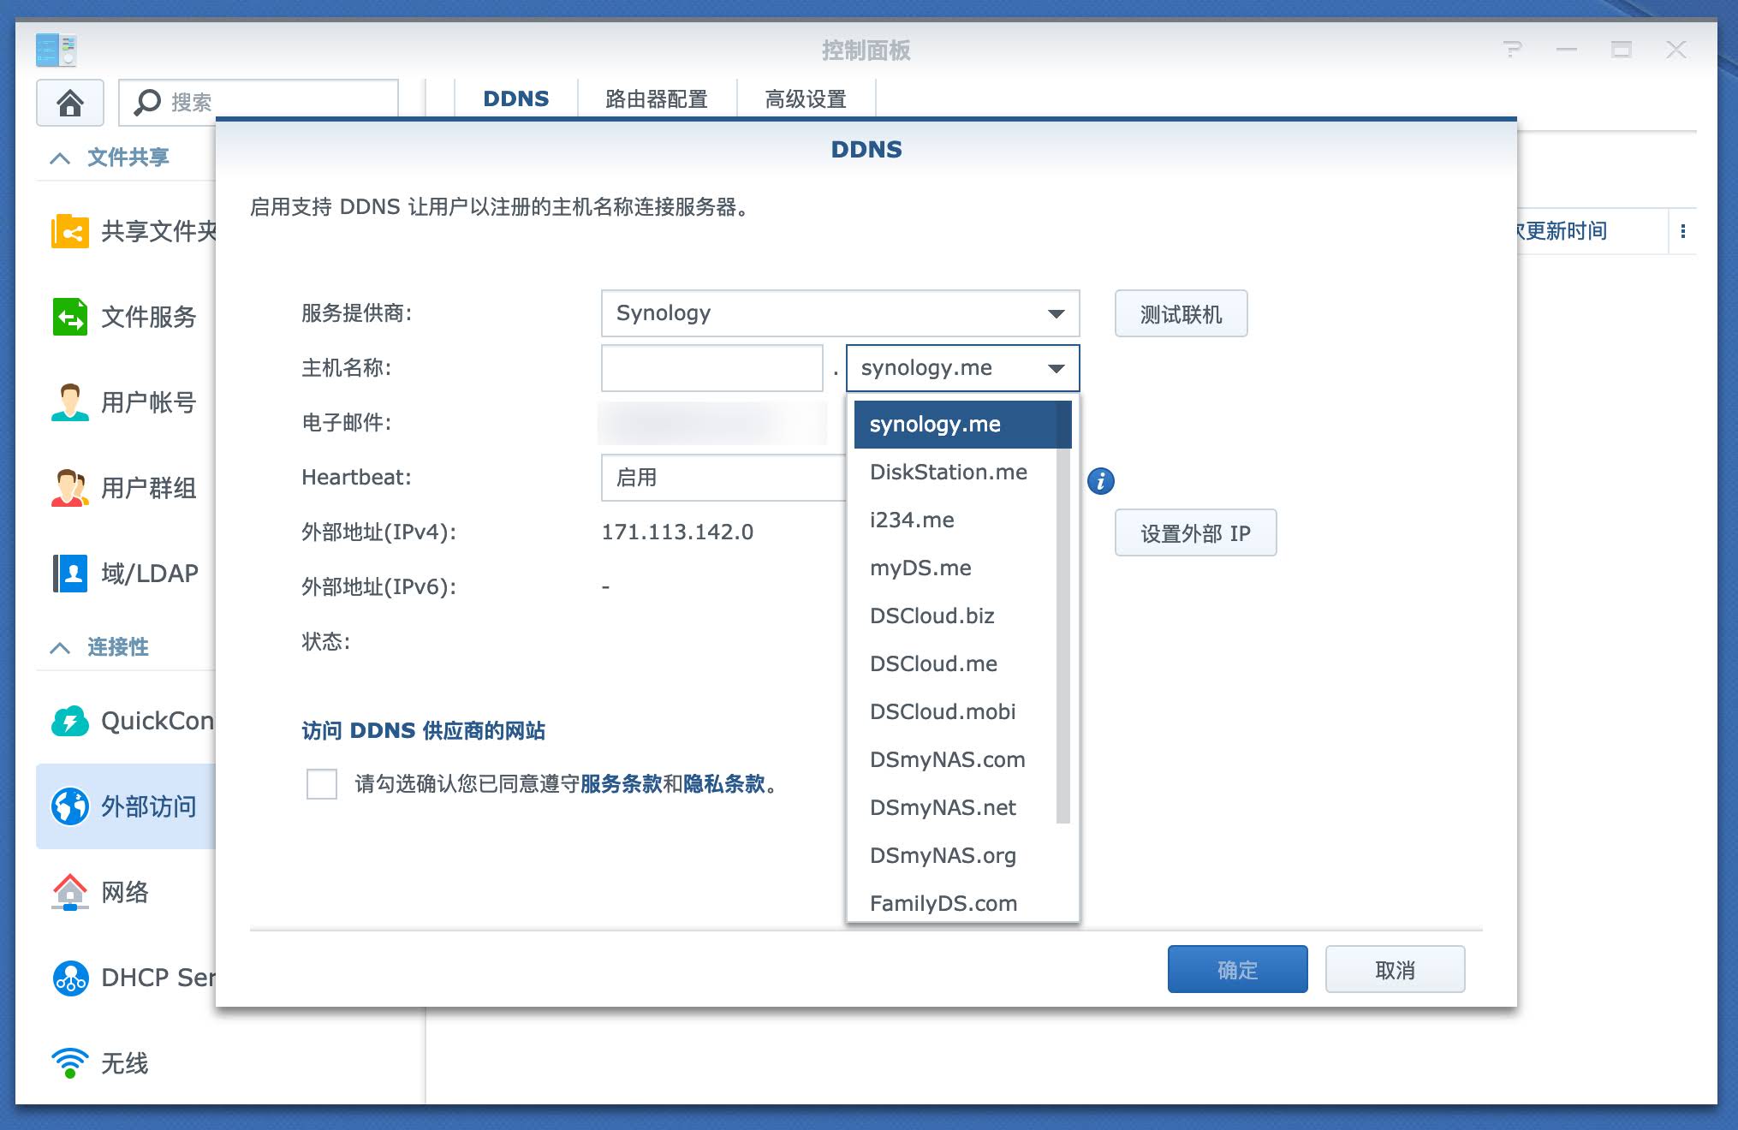
Task: Open Domain/LDAP sidebar icon
Action: click(69, 573)
